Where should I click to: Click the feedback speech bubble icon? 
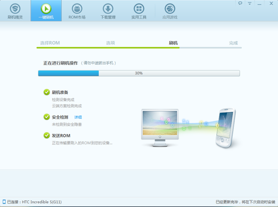pos(240,3)
